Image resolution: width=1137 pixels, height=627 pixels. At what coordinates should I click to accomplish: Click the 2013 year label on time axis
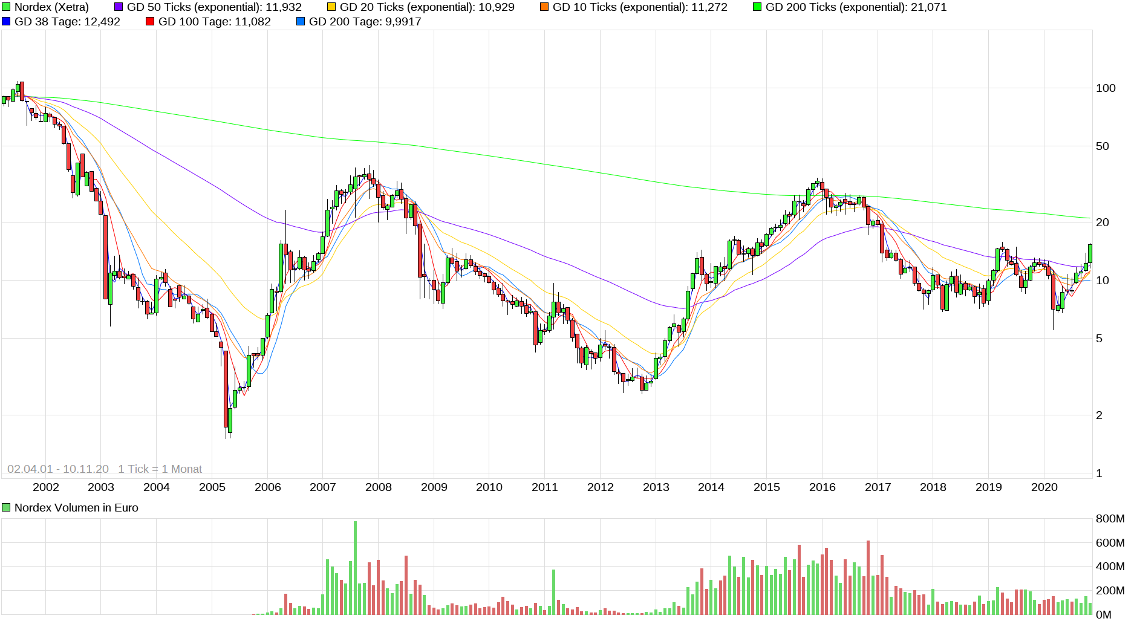pyautogui.click(x=656, y=487)
